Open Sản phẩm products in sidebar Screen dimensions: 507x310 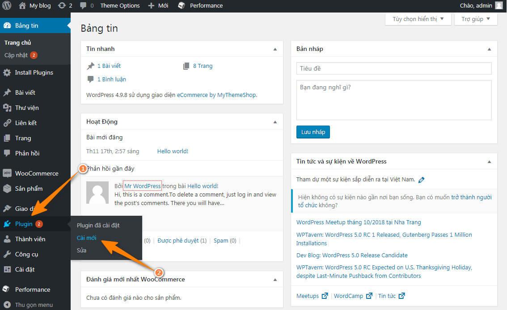tap(29, 189)
